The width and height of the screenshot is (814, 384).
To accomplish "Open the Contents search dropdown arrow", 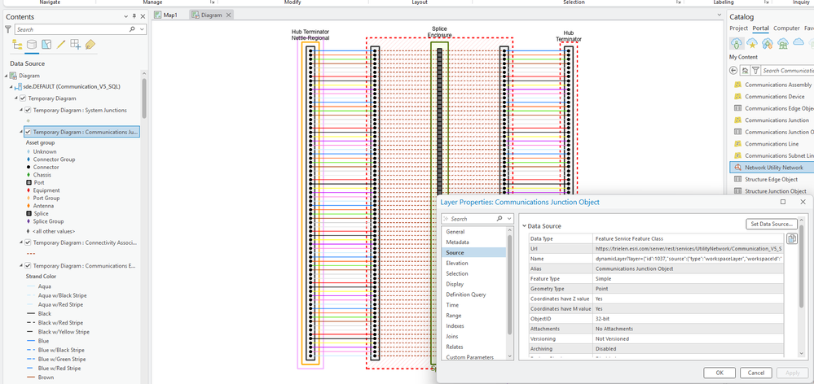I will 143,29.
